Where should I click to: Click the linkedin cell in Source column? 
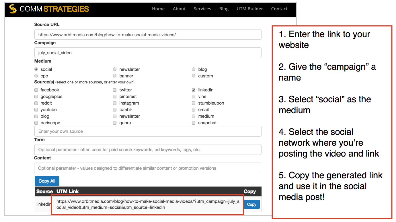click(x=44, y=204)
